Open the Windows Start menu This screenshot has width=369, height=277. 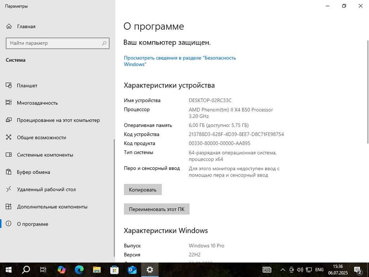click(x=9, y=270)
